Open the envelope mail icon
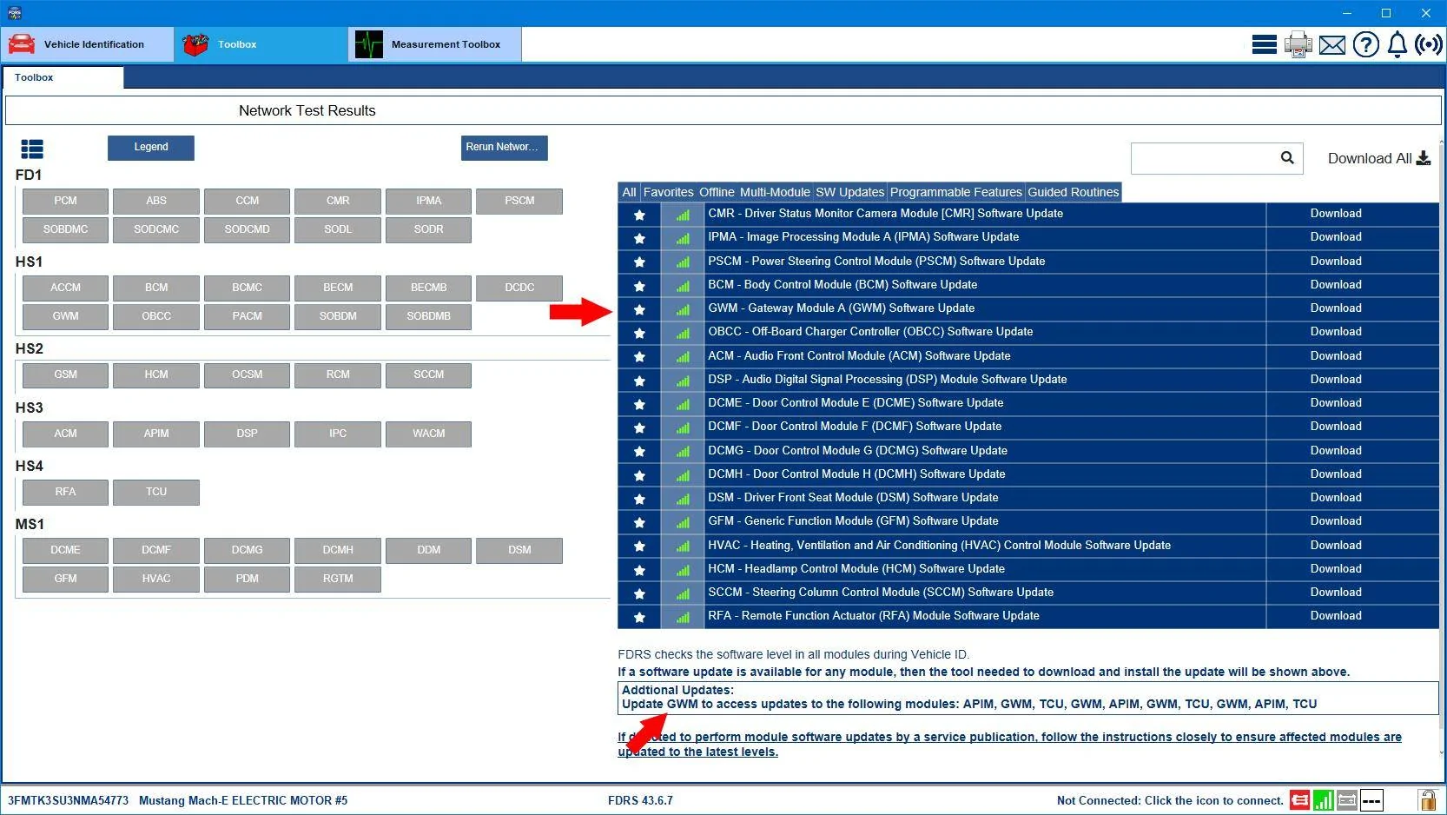 tap(1331, 45)
